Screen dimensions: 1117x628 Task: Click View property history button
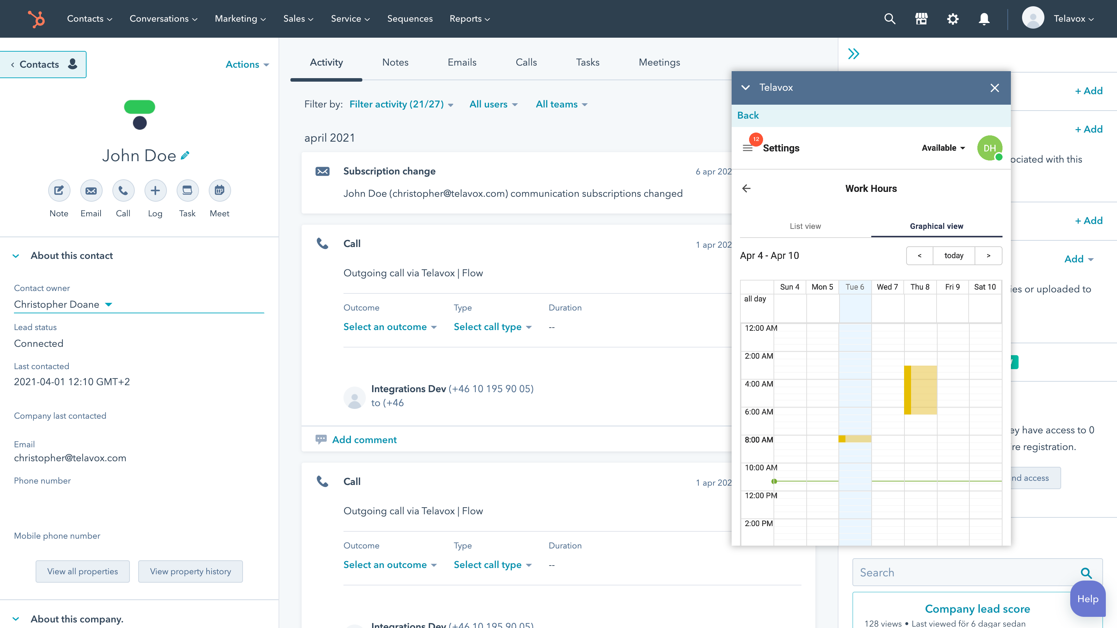[x=190, y=572]
